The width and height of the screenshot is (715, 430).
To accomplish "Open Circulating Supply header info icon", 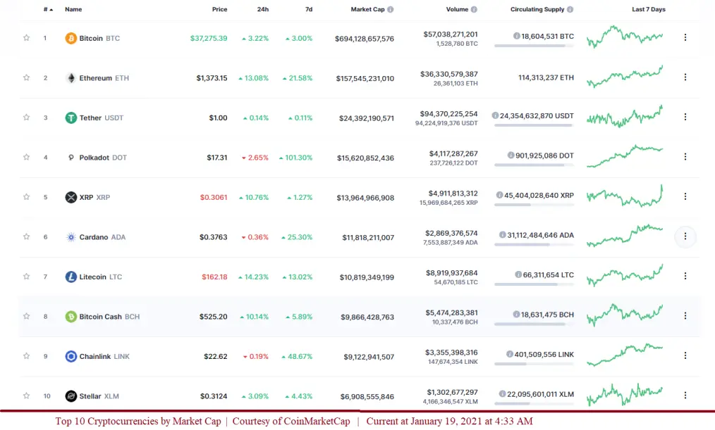I will click(570, 9).
